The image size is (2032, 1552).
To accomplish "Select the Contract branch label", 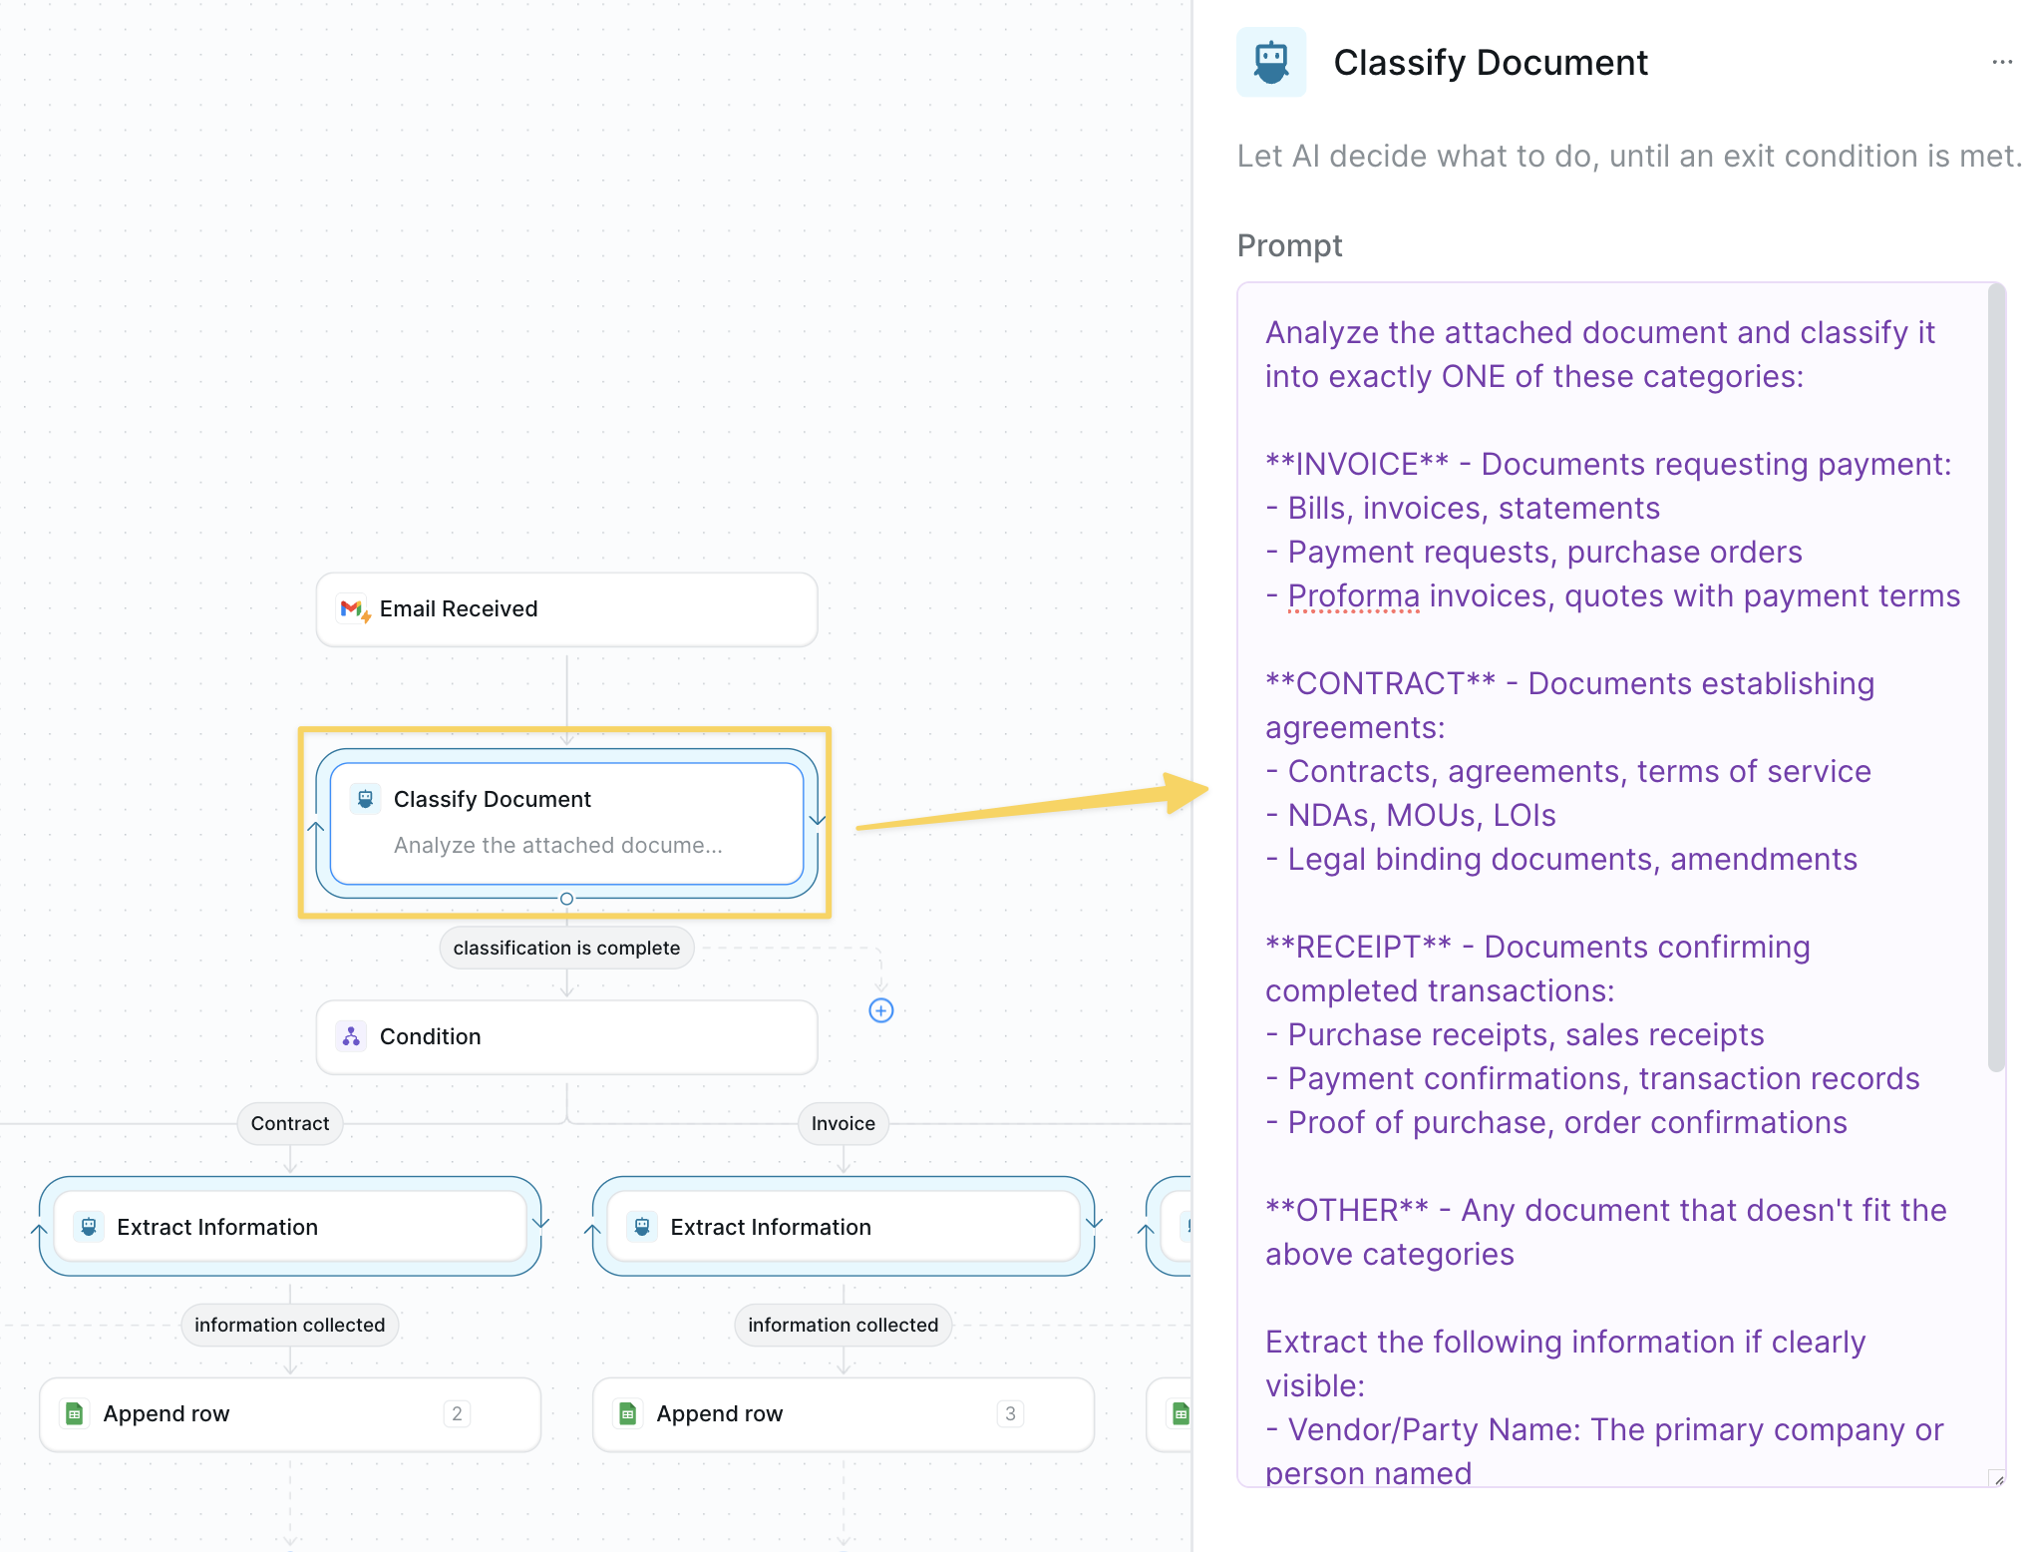I will [x=289, y=1123].
